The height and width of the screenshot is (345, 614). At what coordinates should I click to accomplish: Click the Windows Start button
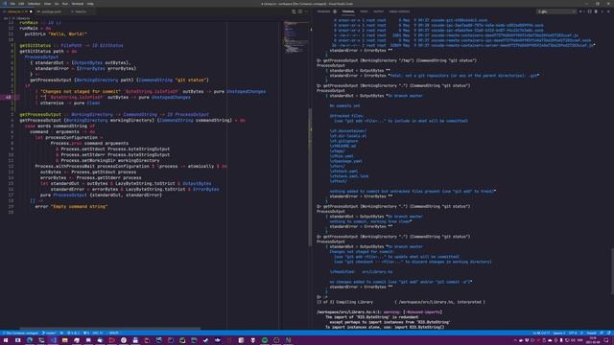coord(6,340)
